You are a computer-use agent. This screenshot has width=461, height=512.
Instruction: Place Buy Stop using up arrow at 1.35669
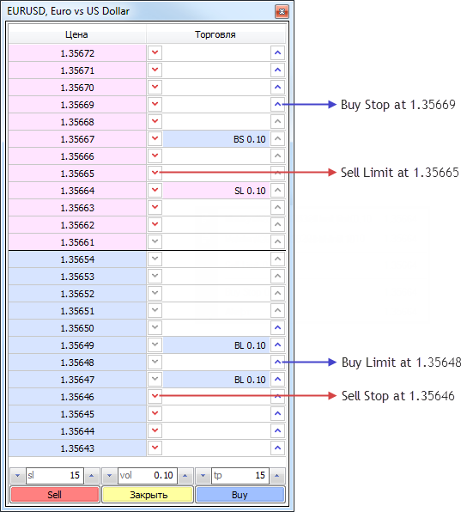pos(277,105)
